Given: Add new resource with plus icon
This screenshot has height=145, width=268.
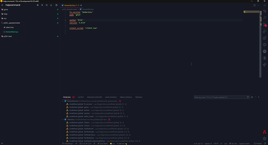Looking at the screenshot, I should click(x=42, y=5).
